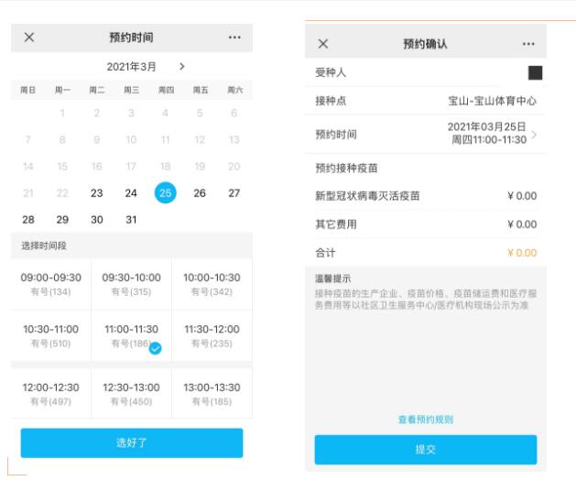576x502 pixels.
Task: Select the 10:30-11:00 time slot
Action: coord(51,335)
